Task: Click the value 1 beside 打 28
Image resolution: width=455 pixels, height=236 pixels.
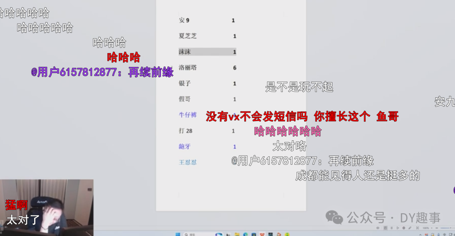Action: pos(233,131)
